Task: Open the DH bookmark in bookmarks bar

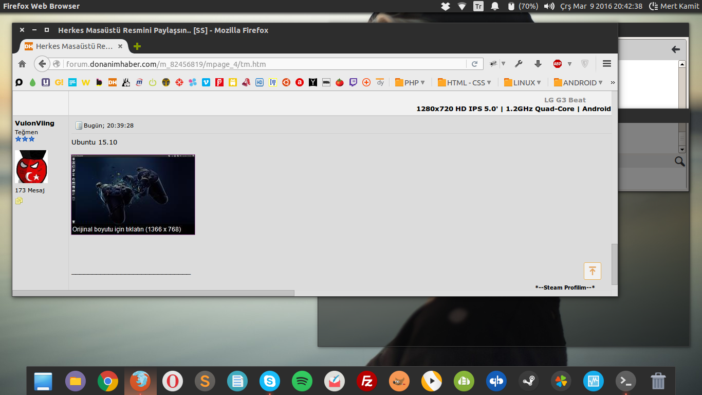Action: pyautogui.click(x=113, y=82)
